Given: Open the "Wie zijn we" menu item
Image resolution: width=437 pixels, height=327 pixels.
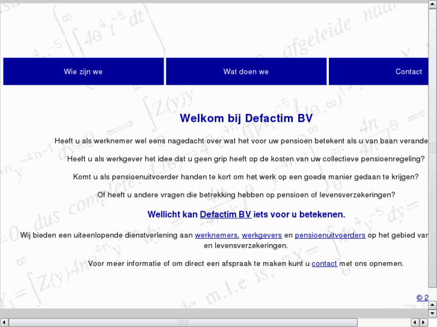Looking at the screenshot, I should [x=84, y=71].
